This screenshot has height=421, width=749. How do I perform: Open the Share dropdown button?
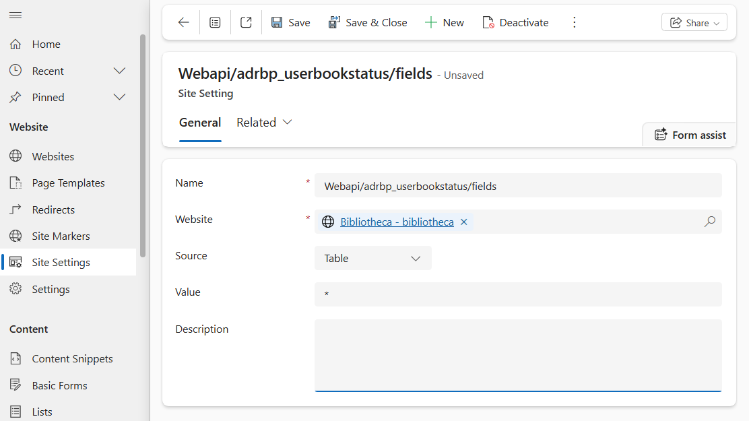click(x=694, y=22)
